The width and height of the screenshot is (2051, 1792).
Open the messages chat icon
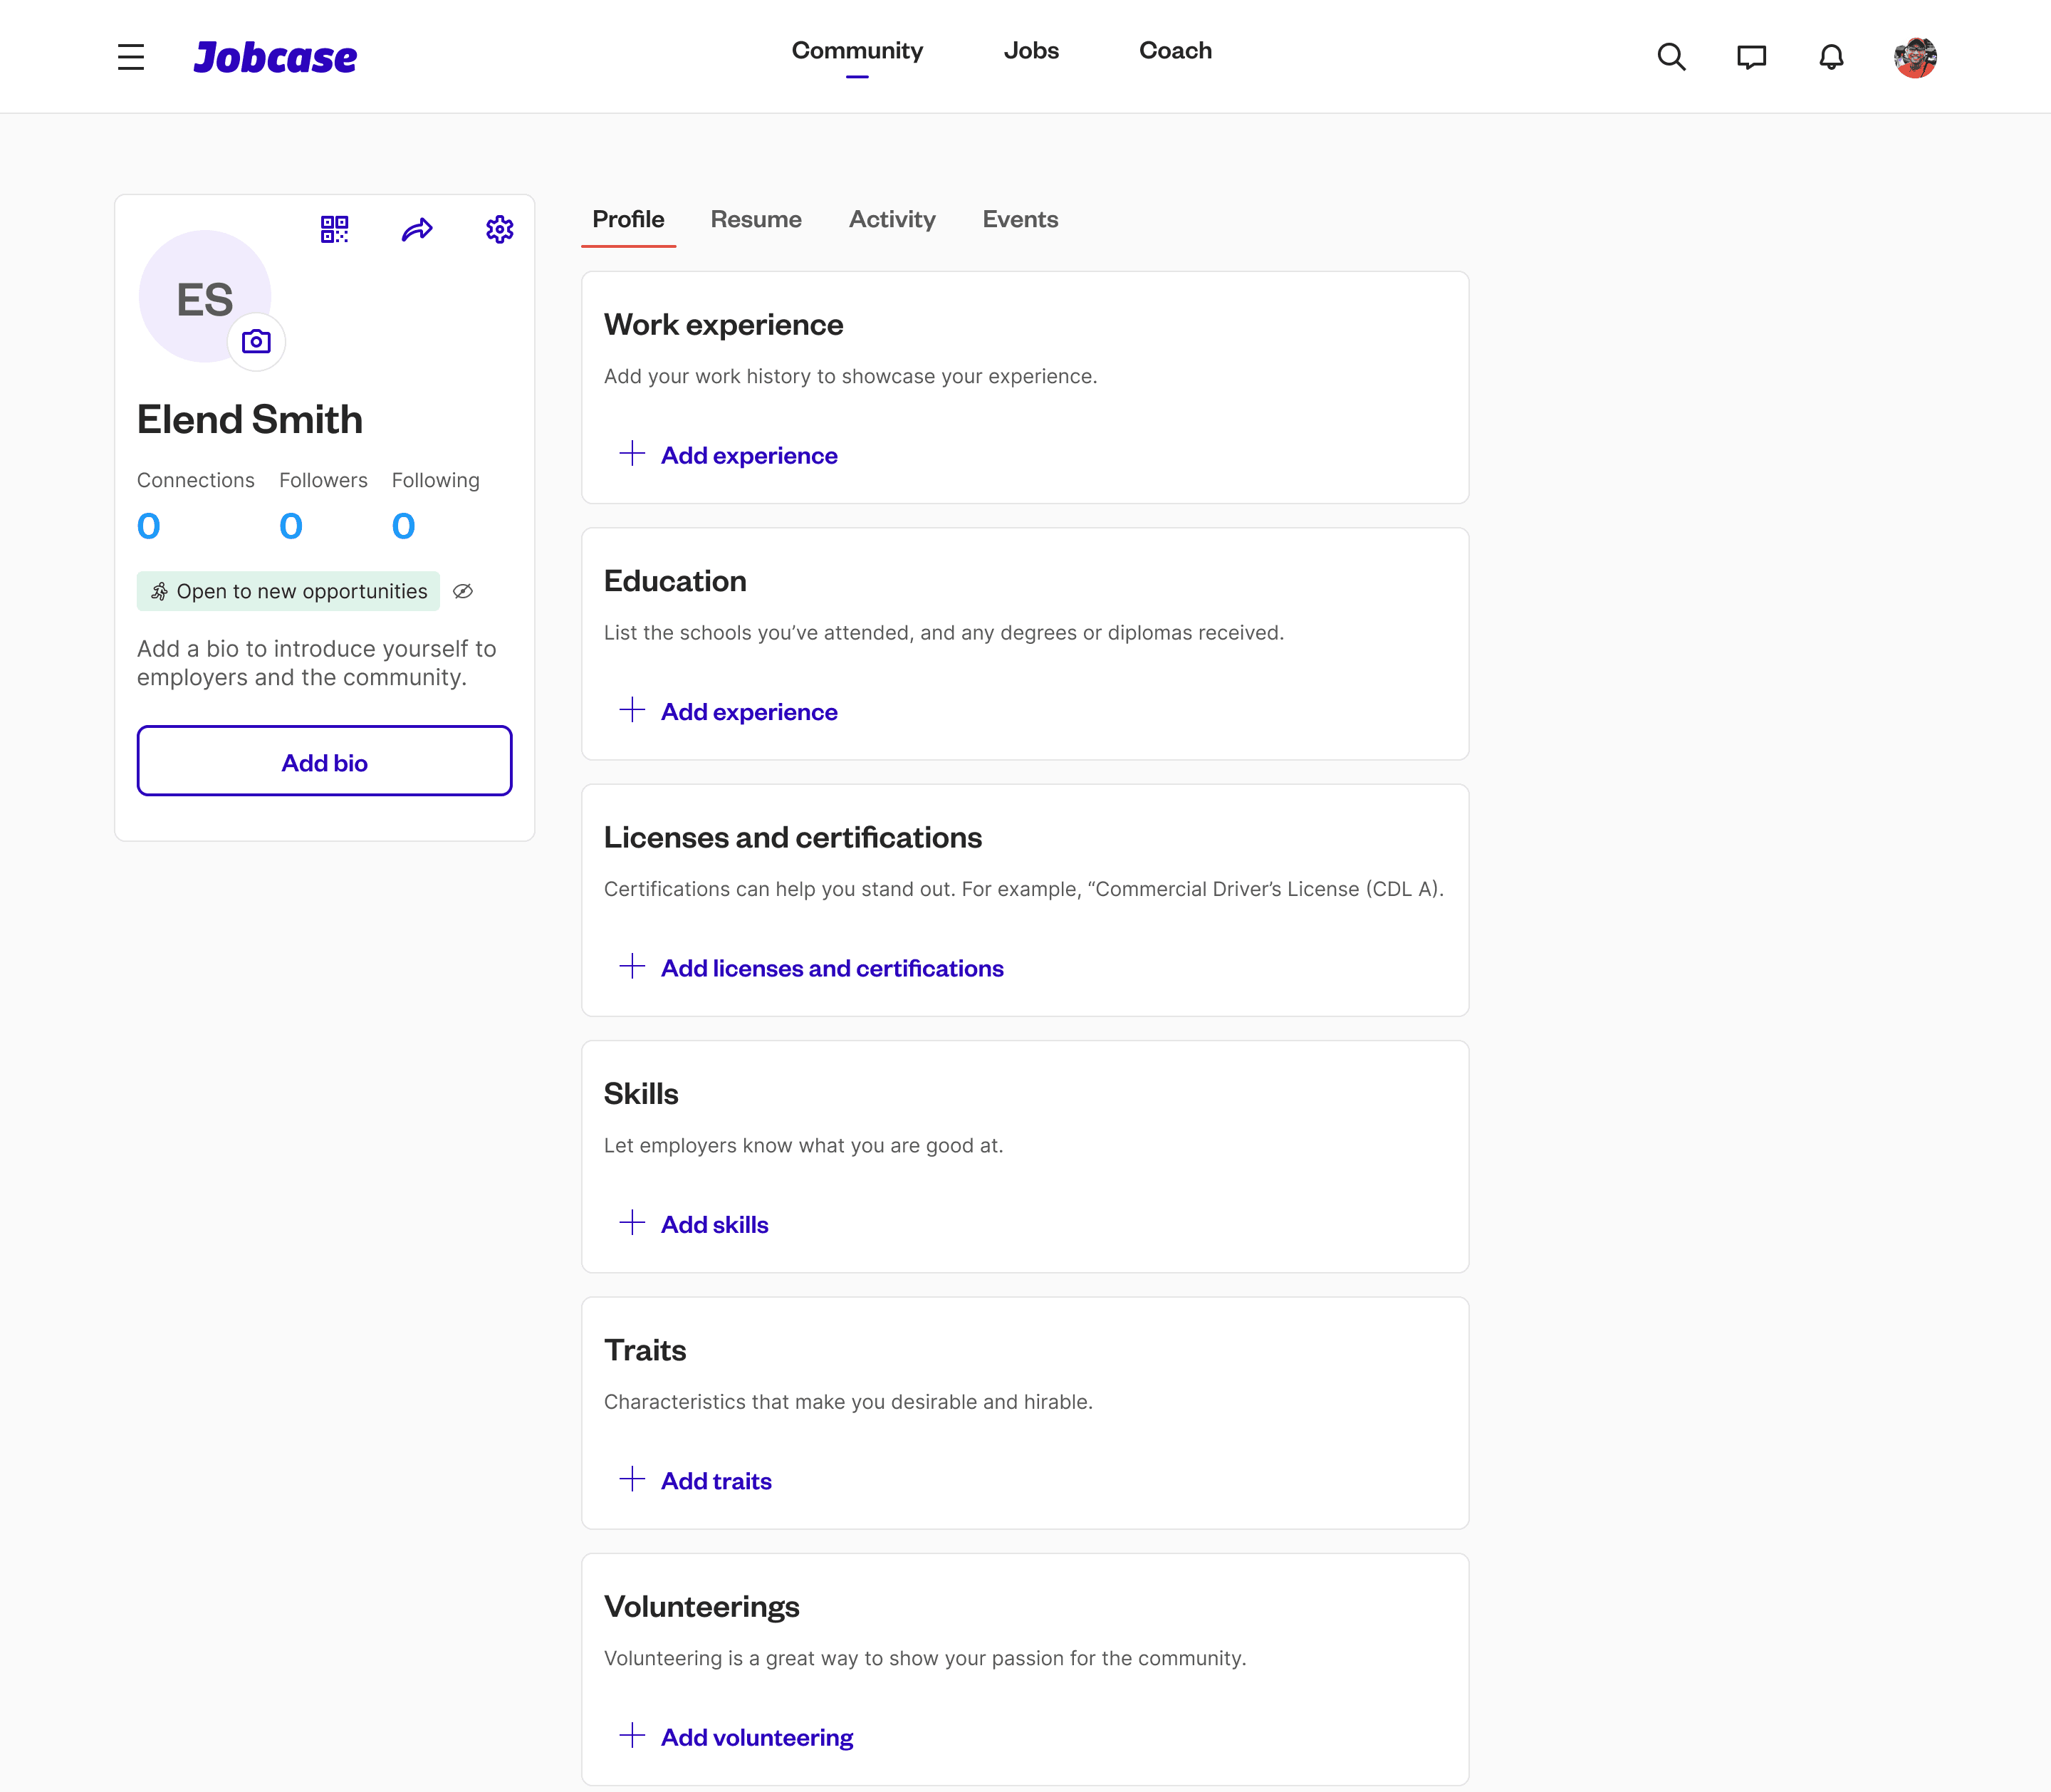pos(1751,57)
